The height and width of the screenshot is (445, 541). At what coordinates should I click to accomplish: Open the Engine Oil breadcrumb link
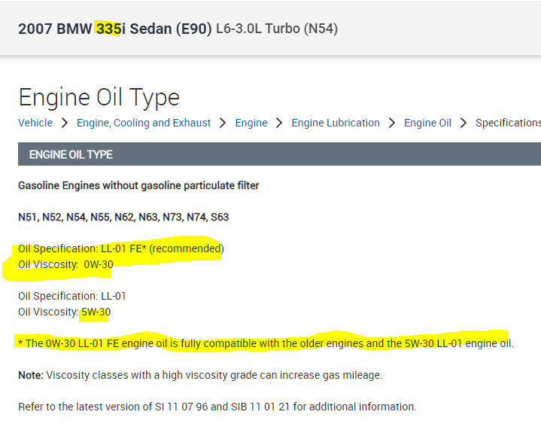[x=427, y=123]
